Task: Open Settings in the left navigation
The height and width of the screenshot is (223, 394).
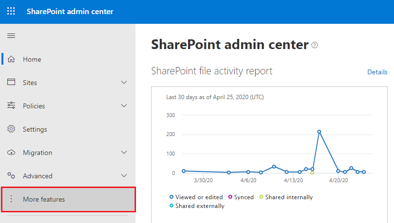Action: (x=69, y=129)
